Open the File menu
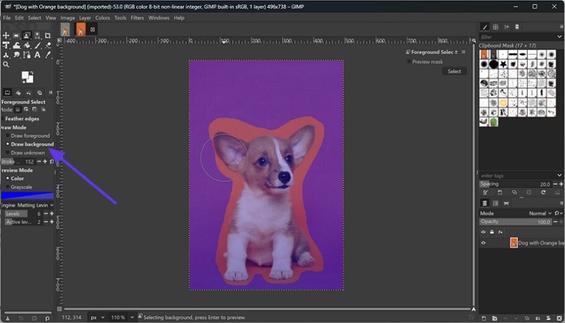This screenshot has width=565, height=323. (x=7, y=18)
